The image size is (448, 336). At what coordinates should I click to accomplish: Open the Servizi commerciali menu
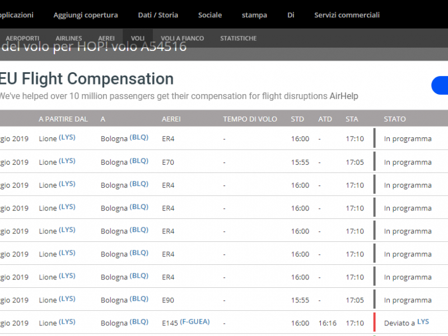(347, 15)
